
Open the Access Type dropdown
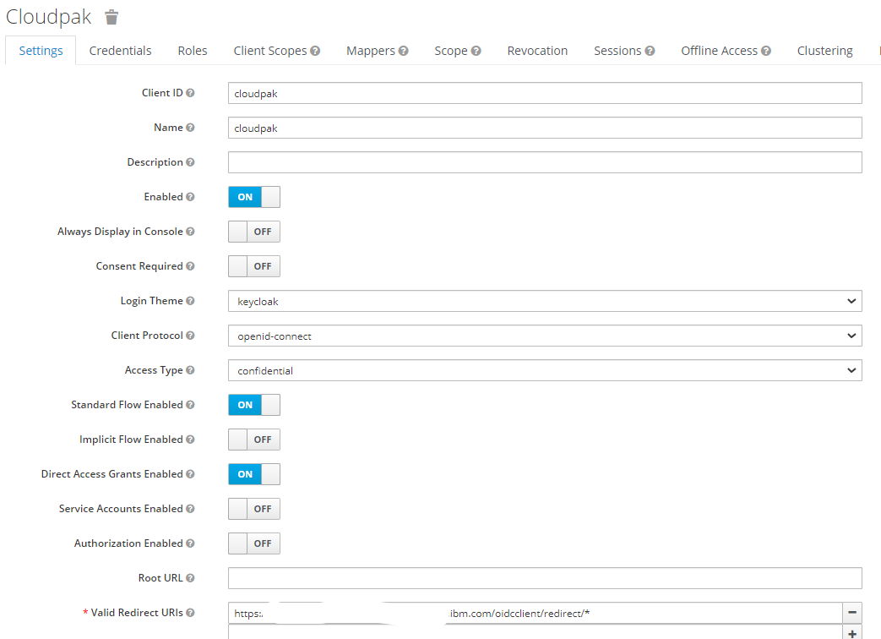pyautogui.click(x=545, y=370)
